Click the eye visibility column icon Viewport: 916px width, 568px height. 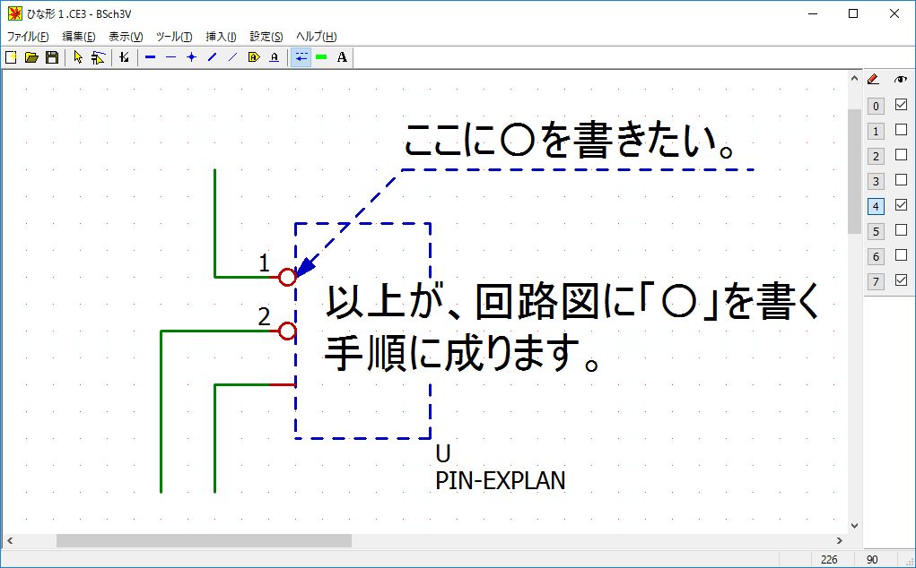click(901, 80)
